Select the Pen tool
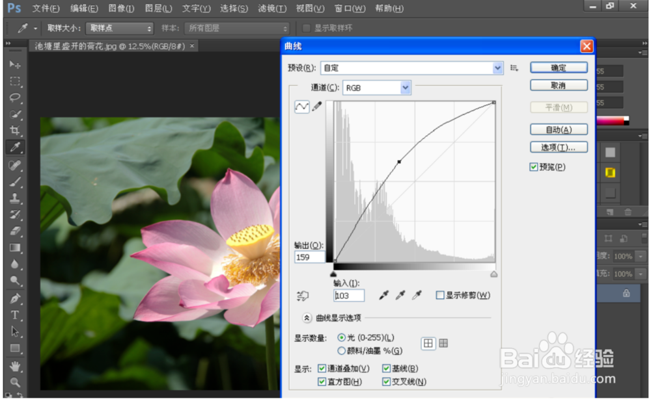This screenshot has height=401, width=651. pos(15,298)
